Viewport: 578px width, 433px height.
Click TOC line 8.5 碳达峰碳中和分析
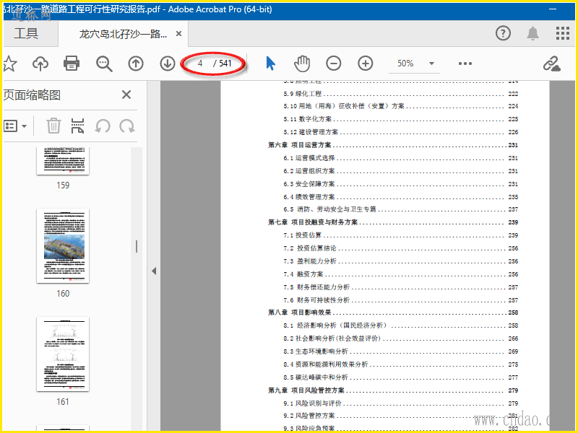point(401,377)
